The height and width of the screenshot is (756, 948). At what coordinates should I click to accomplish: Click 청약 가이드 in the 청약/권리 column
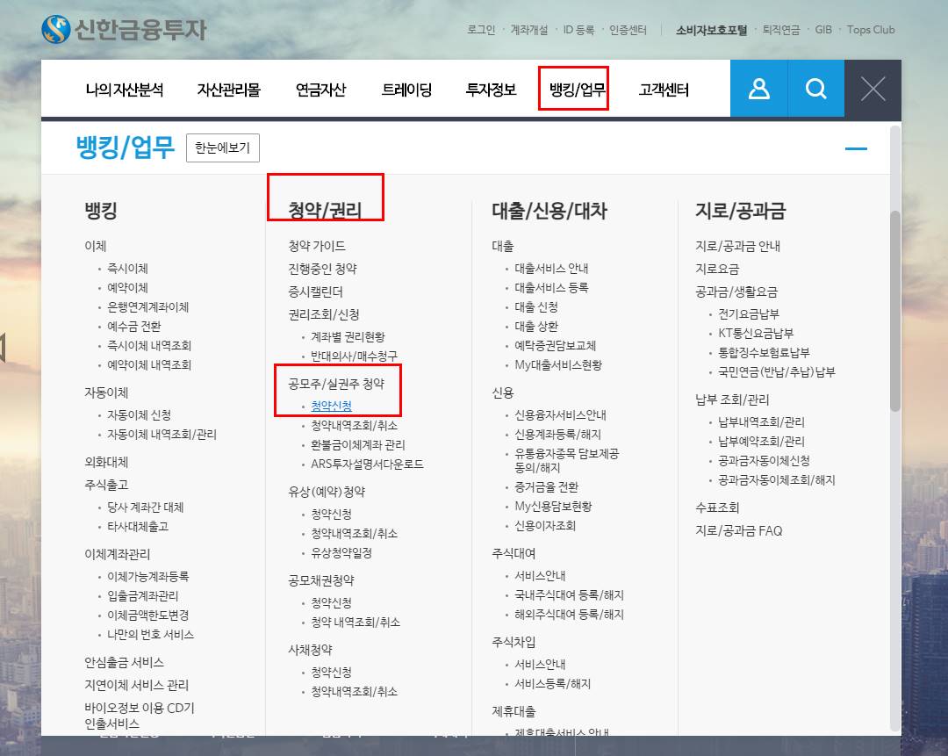[x=315, y=246]
